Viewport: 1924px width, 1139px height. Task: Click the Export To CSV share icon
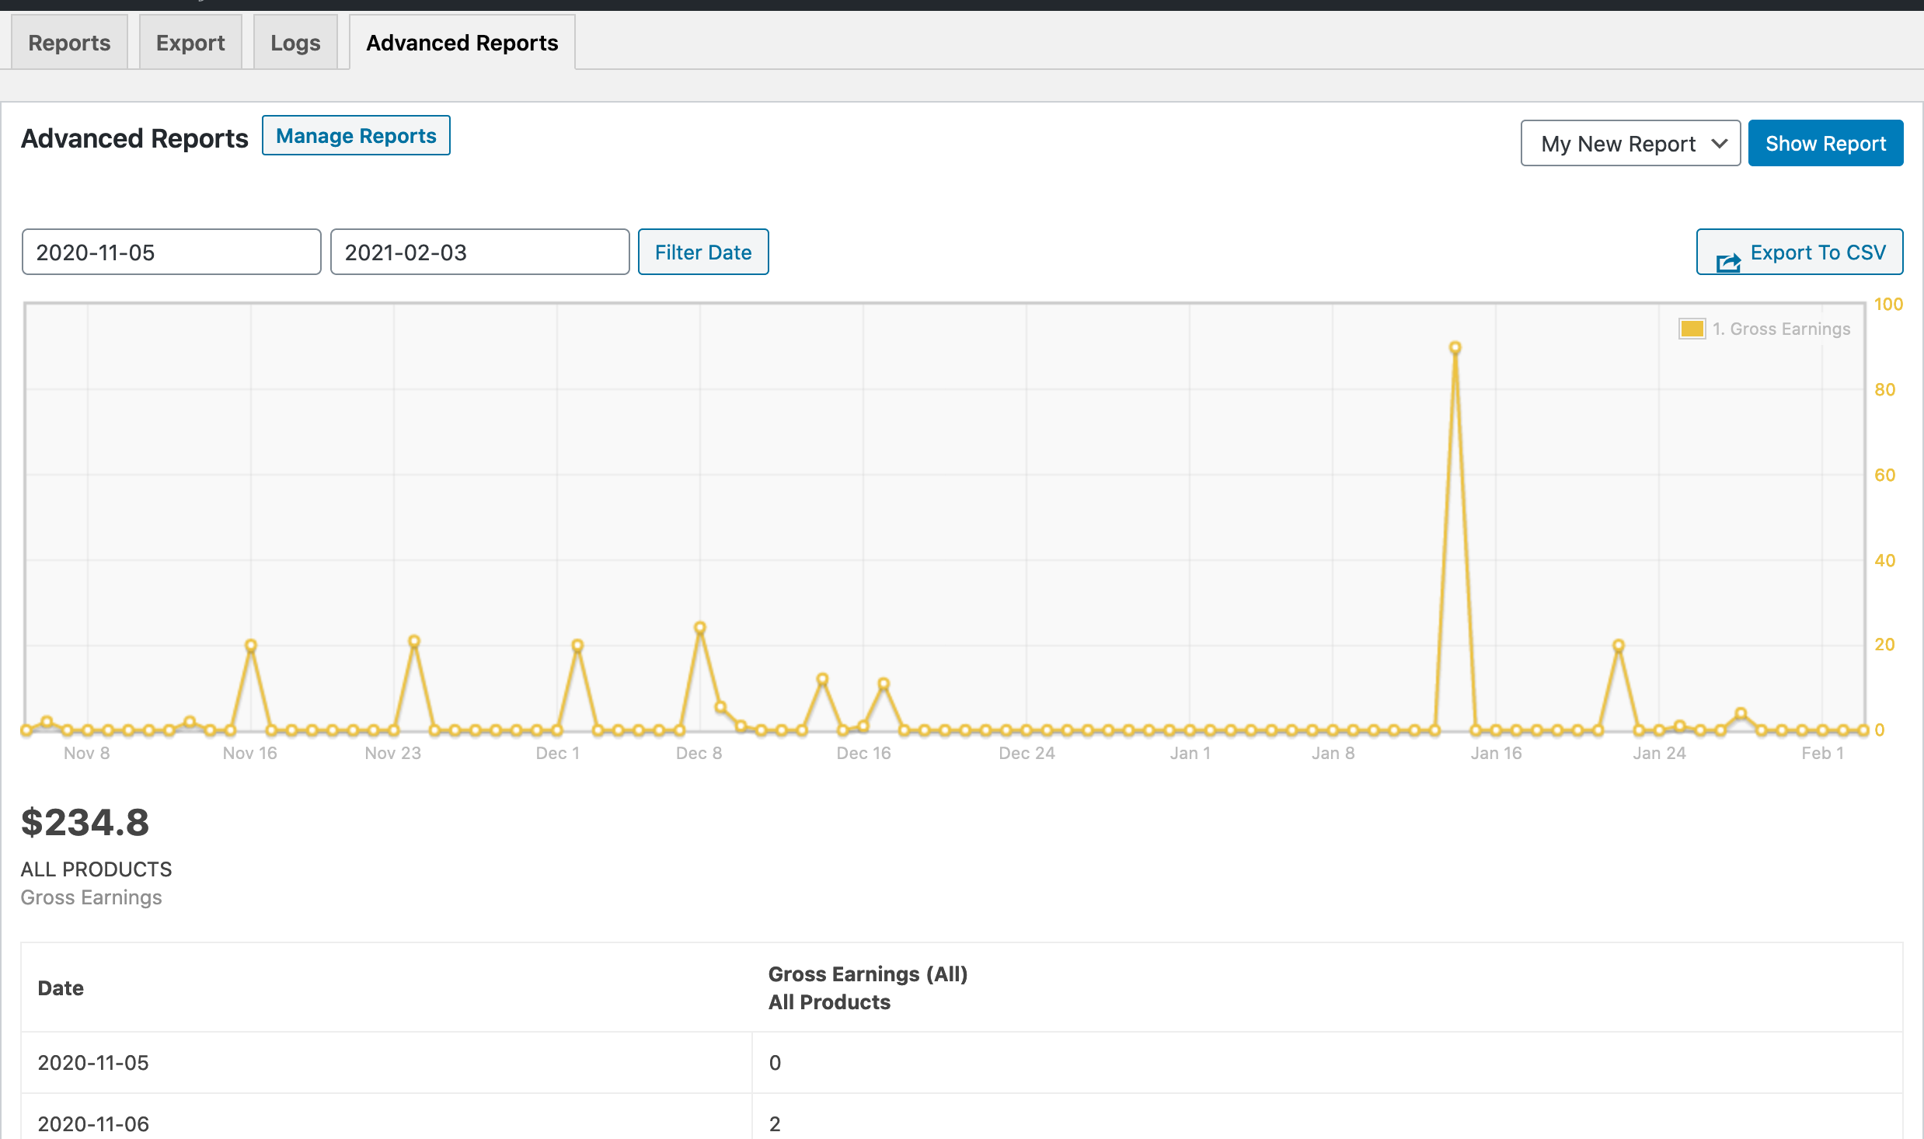pyautogui.click(x=1728, y=262)
